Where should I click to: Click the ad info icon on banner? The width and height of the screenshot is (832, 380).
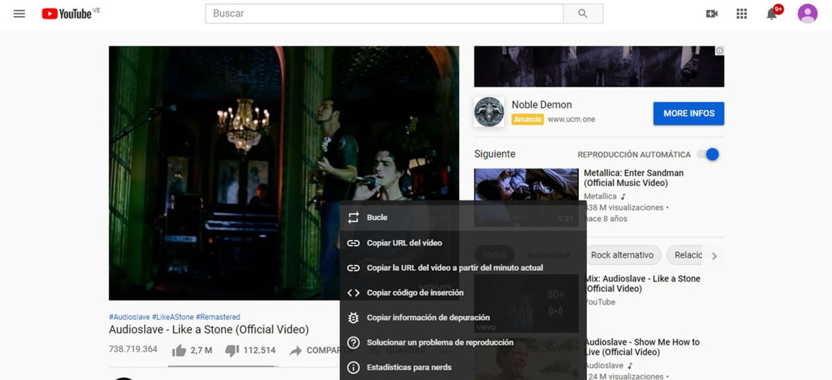pos(720,51)
